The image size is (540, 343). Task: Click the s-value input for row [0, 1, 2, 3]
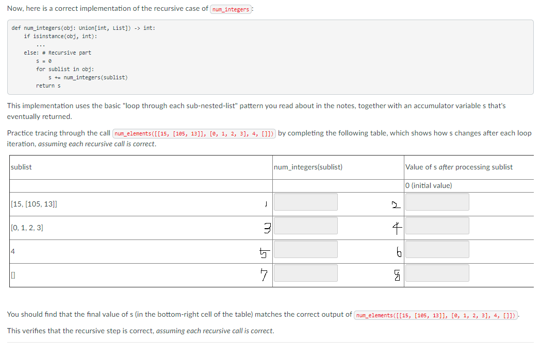point(437,225)
